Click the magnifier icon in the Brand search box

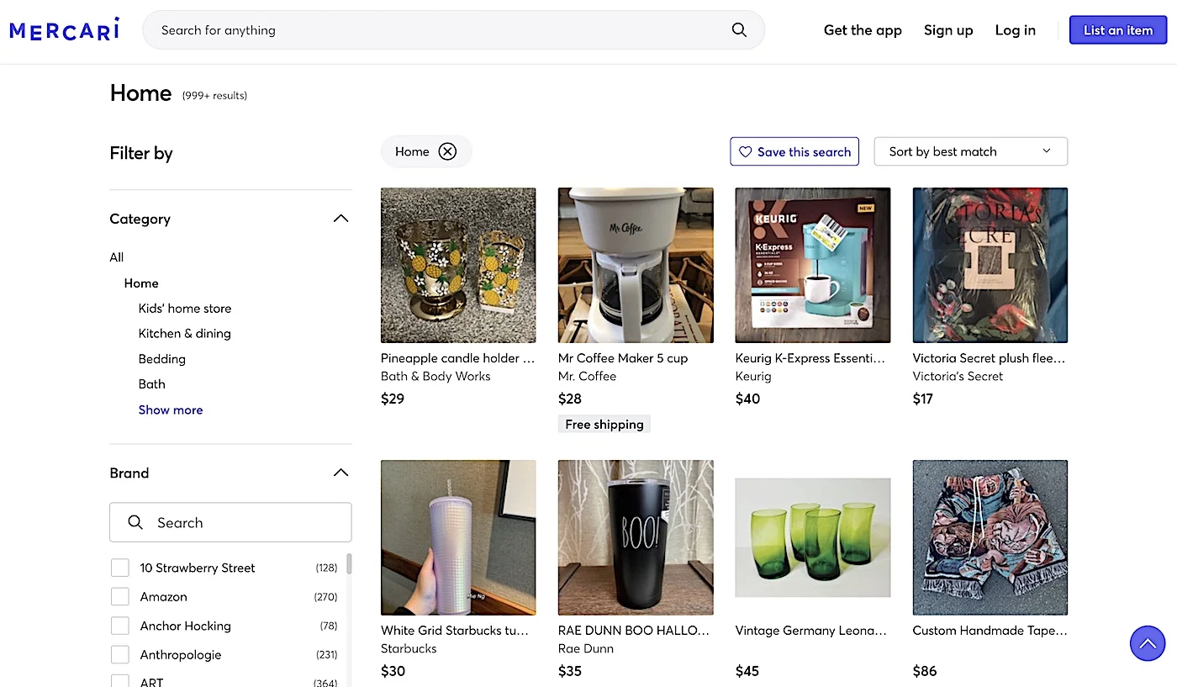pos(135,522)
